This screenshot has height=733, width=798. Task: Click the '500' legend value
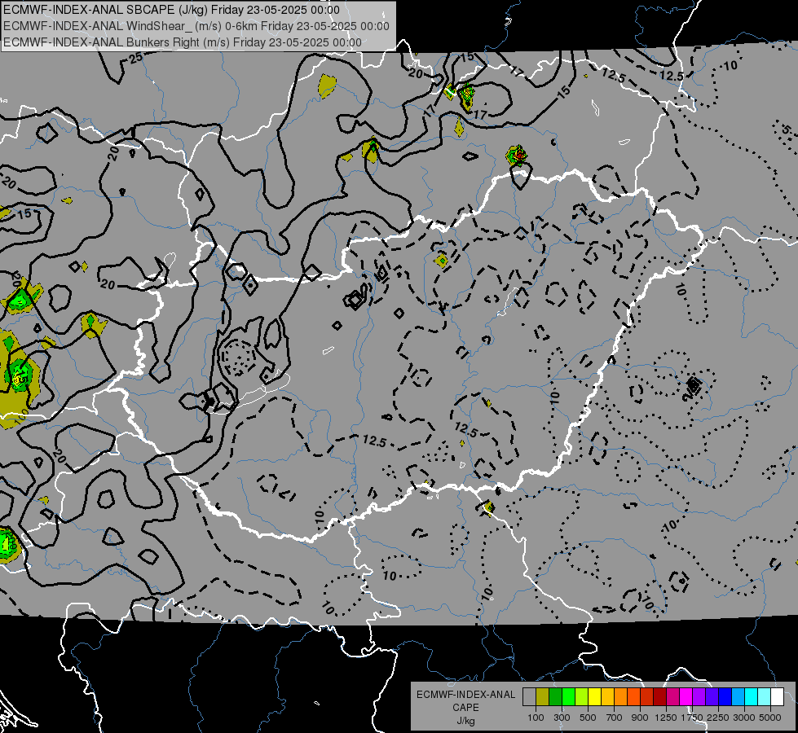588,718
